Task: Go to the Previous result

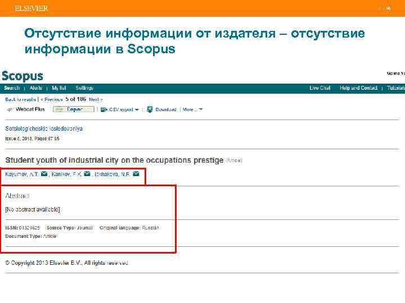Action: [x=52, y=99]
